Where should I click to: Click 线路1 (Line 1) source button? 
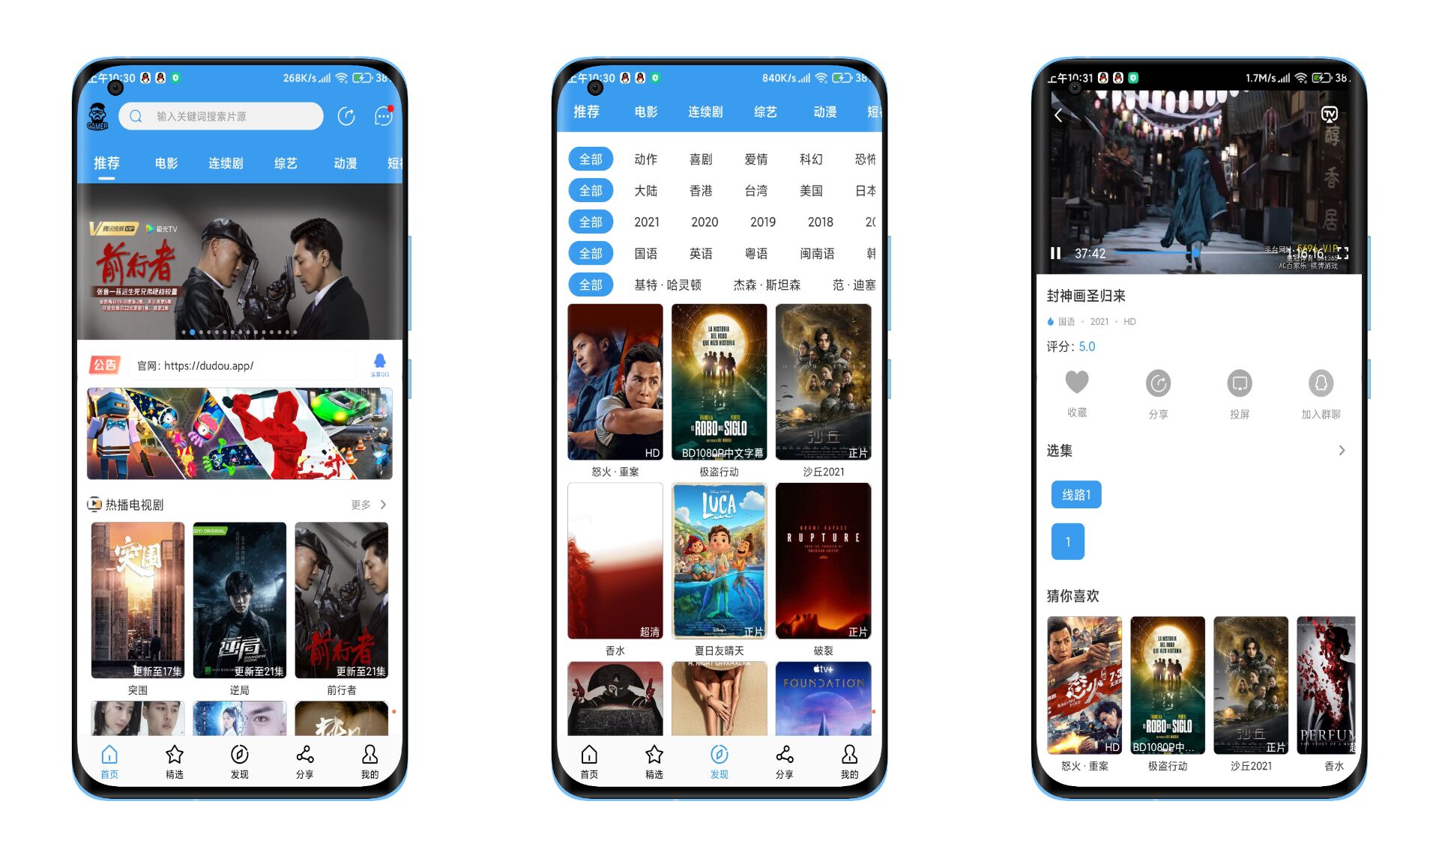point(1078,494)
